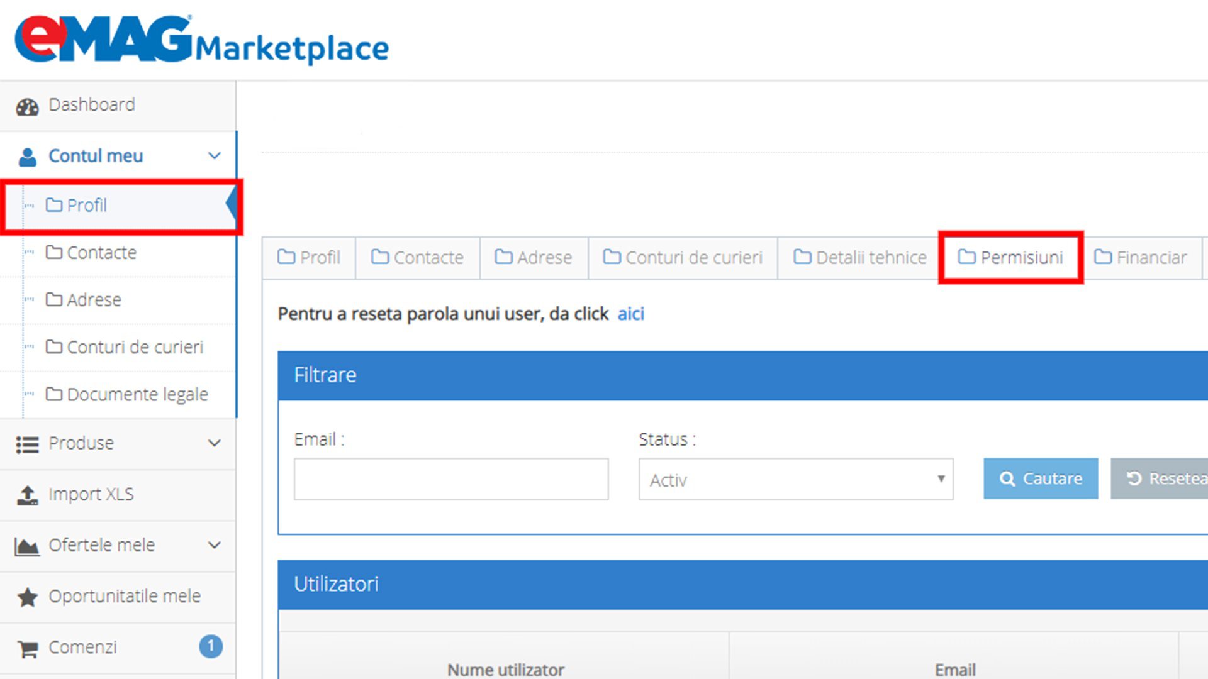
Task: Click the magnifier icon on Cautare
Action: point(1008,478)
